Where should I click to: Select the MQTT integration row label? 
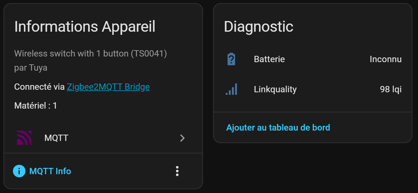tap(56, 138)
